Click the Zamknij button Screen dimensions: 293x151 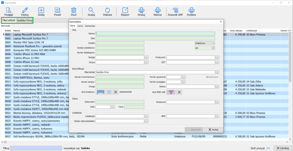283,148
